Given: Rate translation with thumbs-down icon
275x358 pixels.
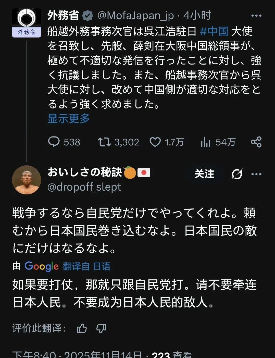Looking at the screenshot, I should click(x=101, y=328).
